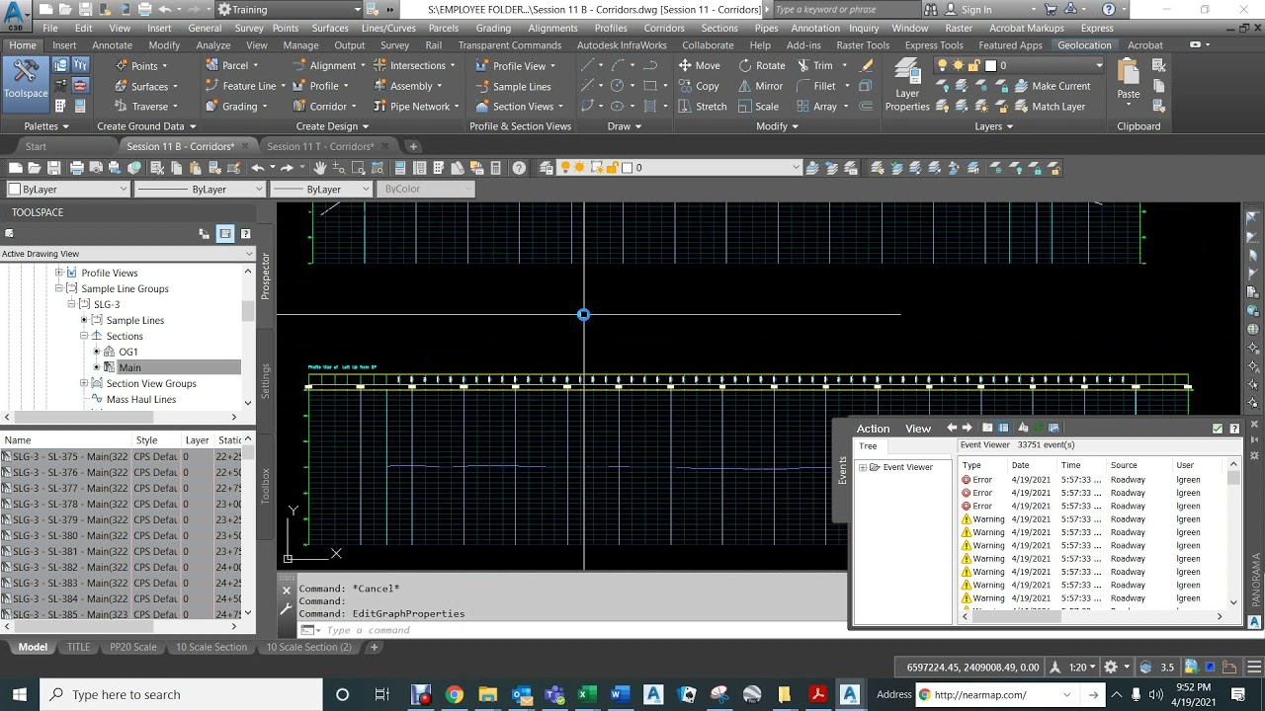Screen dimensions: 1265x711
Task: Switch to Session 11 T - Corridors tab
Action: click(x=320, y=146)
